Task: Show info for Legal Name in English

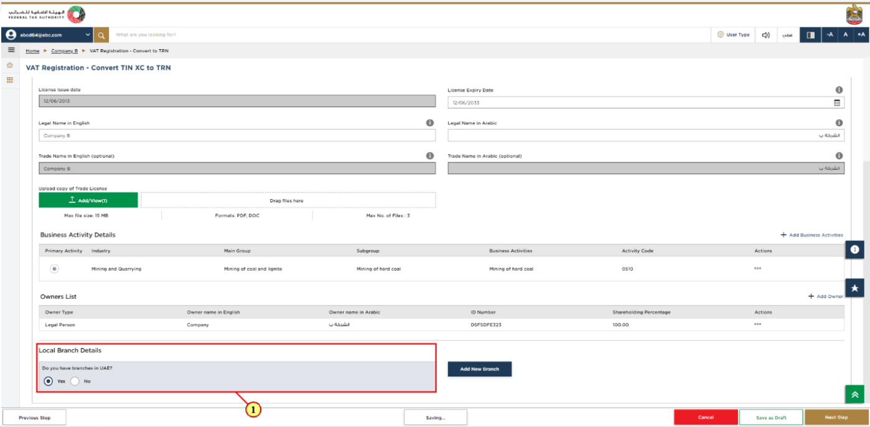Action: pos(429,123)
